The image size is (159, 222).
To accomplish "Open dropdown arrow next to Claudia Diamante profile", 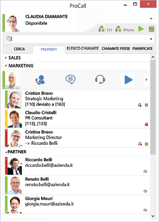I will click(x=151, y=19).
